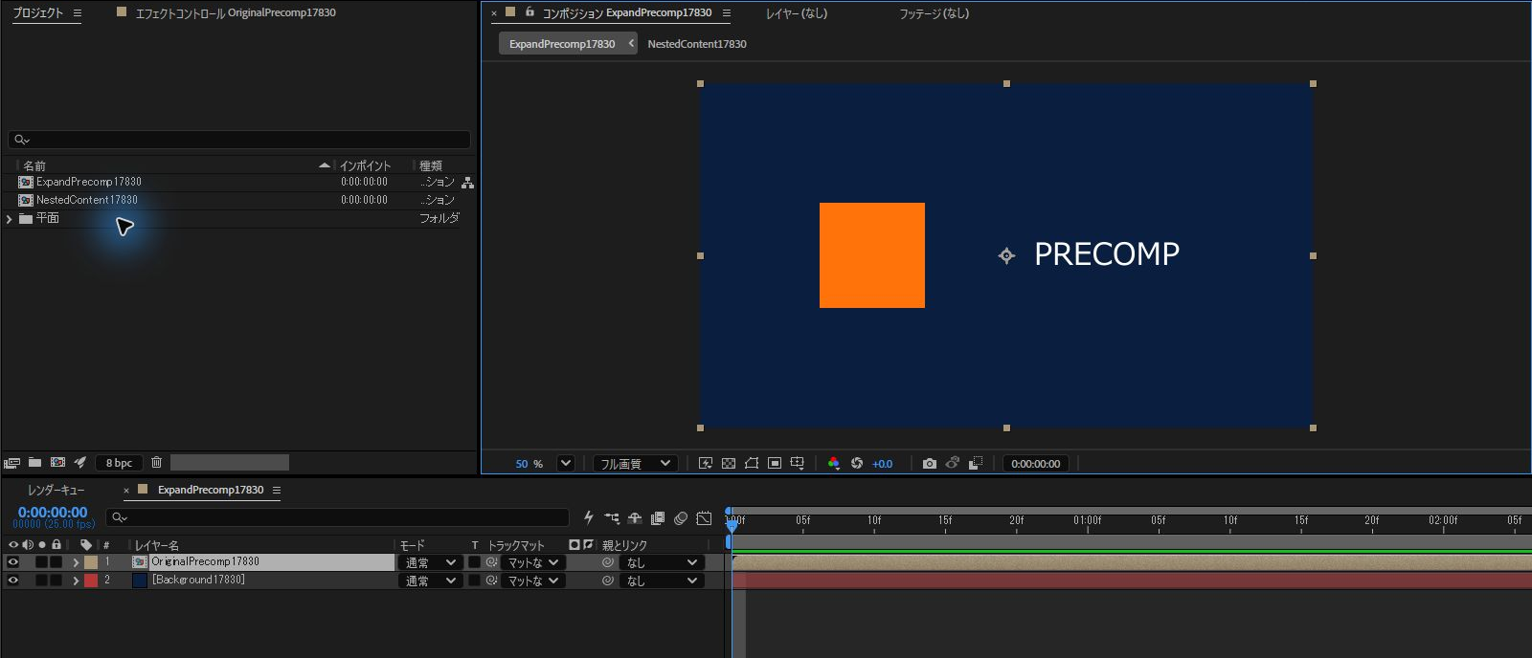
Task: Open the フル画質 resolution dropdown
Action: coord(636,464)
